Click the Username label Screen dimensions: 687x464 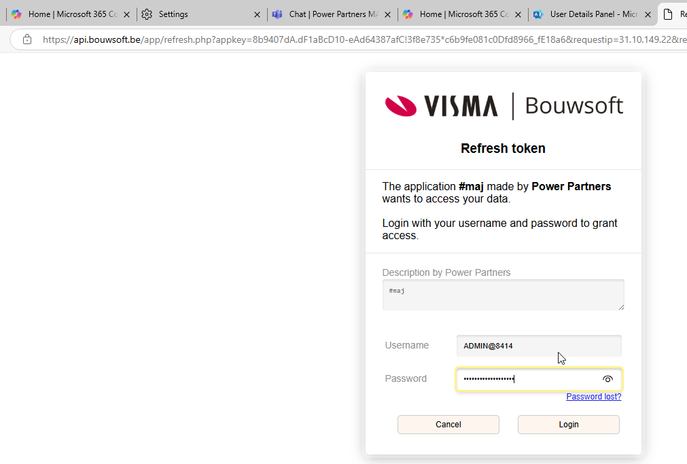[x=406, y=345]
